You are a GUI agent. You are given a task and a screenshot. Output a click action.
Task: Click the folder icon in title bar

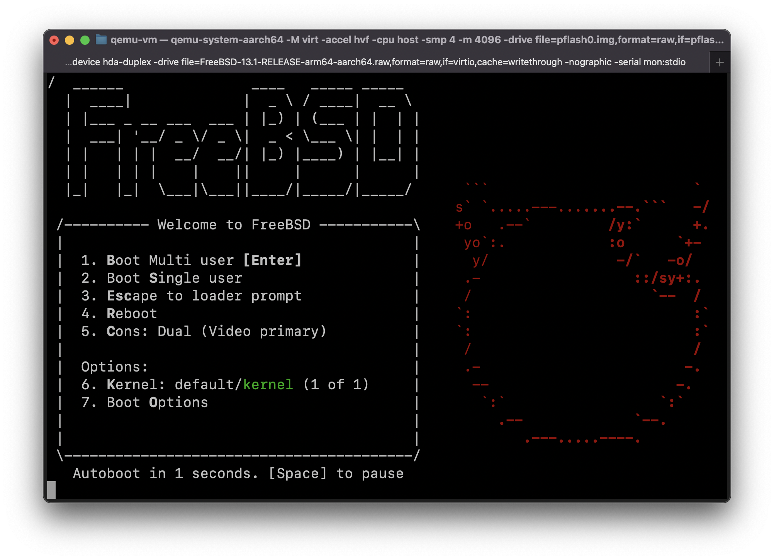[101, 40]
